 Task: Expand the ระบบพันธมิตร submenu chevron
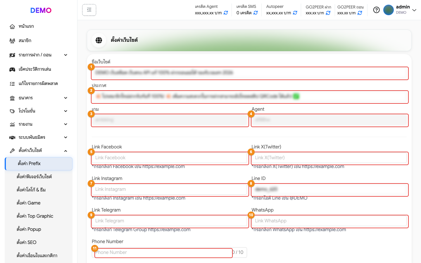(66, 137)
